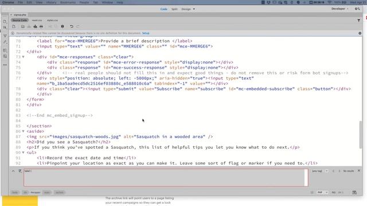Click the Open folder icon in toolbar
The width and height of the screenshot is (367, 206).
[x=23, y=27]
